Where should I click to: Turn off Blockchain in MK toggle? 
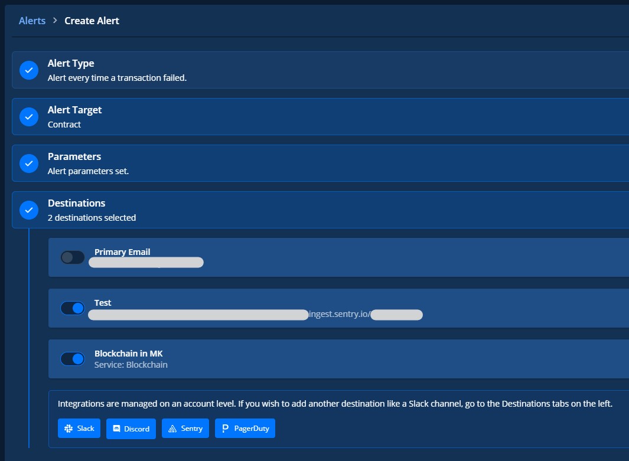click(x=73, y=359)
